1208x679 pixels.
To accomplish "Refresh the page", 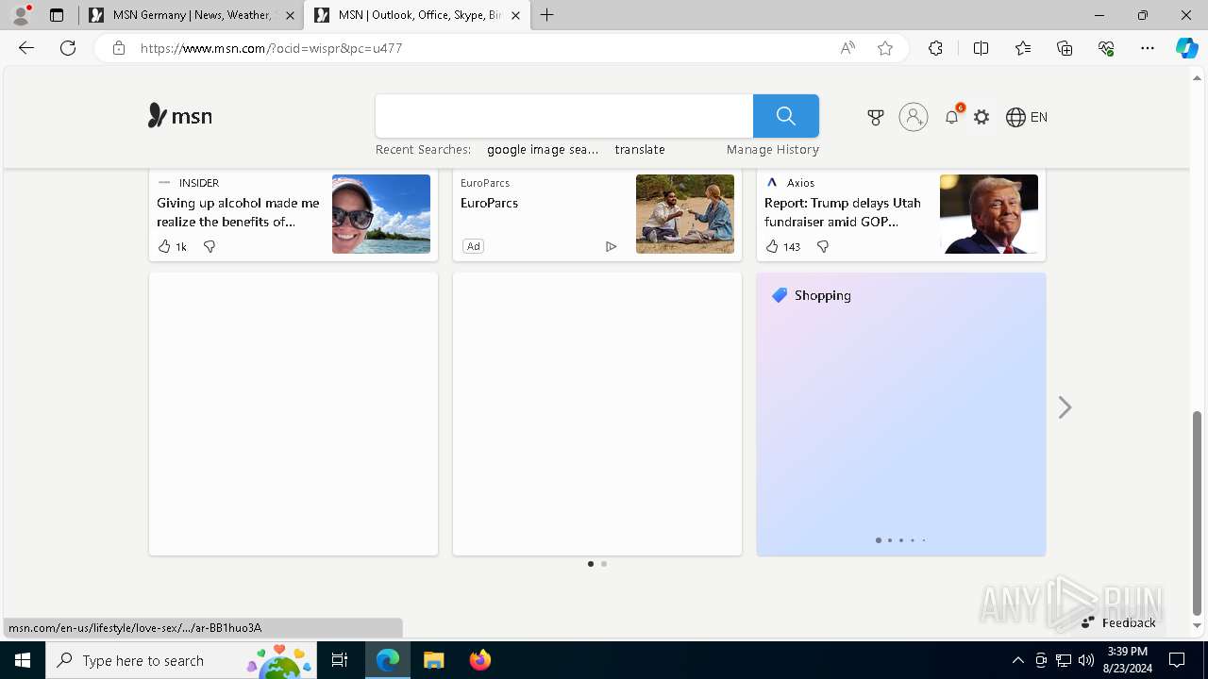I will pos(68,48).
